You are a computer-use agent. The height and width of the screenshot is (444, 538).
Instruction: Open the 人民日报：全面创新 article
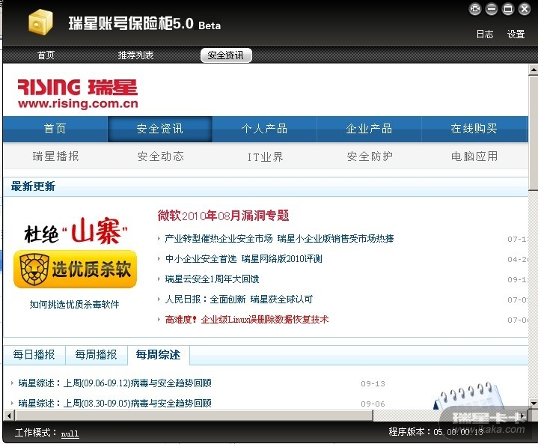239,299
